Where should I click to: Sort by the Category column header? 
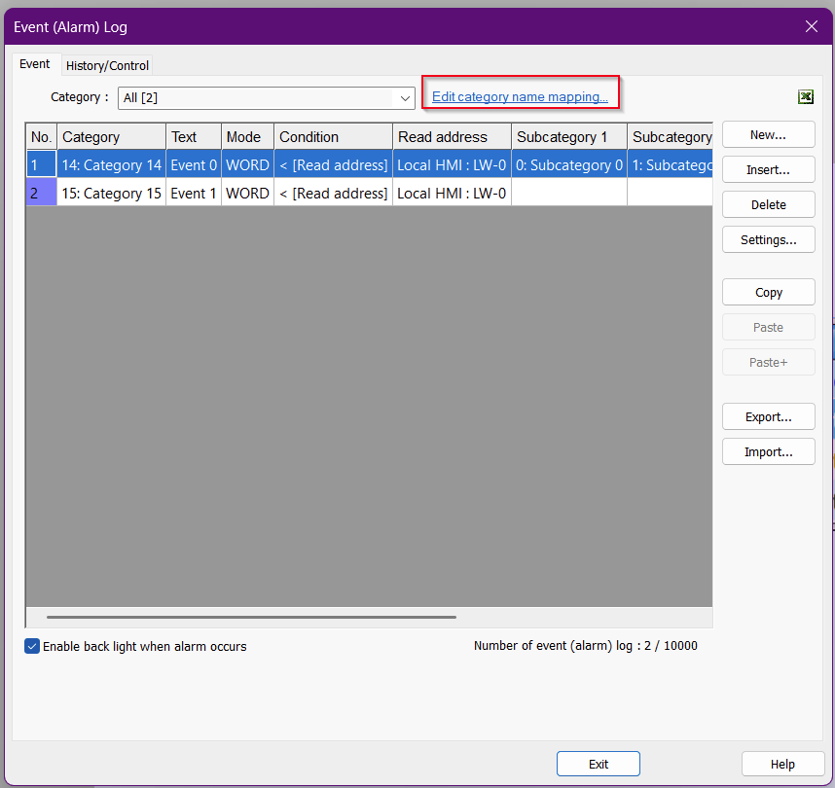pos(111,137)
